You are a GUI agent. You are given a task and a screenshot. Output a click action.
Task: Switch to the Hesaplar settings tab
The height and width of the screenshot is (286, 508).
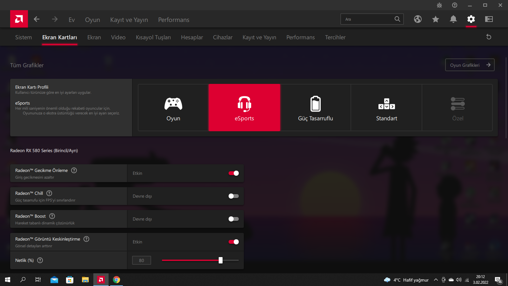pyautogui.click(x=192, y=37)
